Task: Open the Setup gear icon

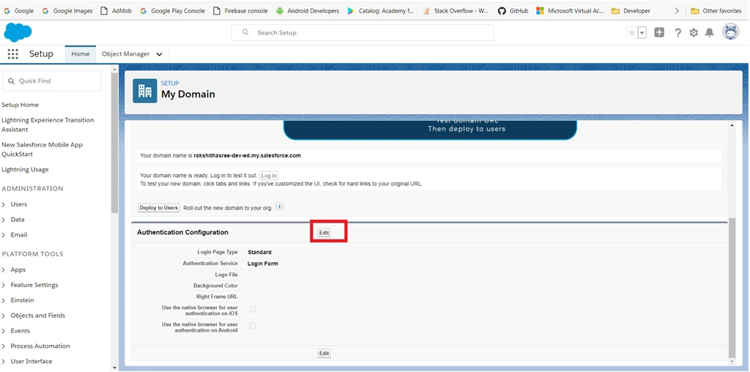Action: click(x=694, y=32)
